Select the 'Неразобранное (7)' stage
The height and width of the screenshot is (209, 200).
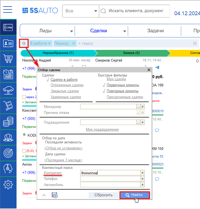pos(58,53)
